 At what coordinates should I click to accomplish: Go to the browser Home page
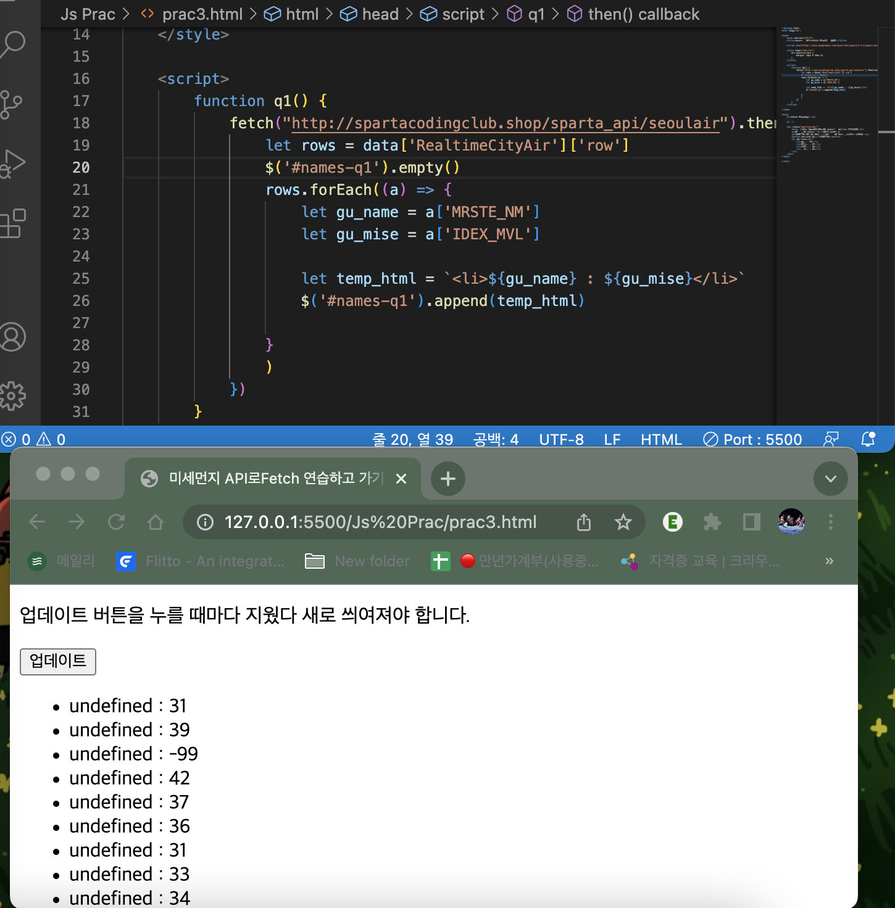coord(156,522)
